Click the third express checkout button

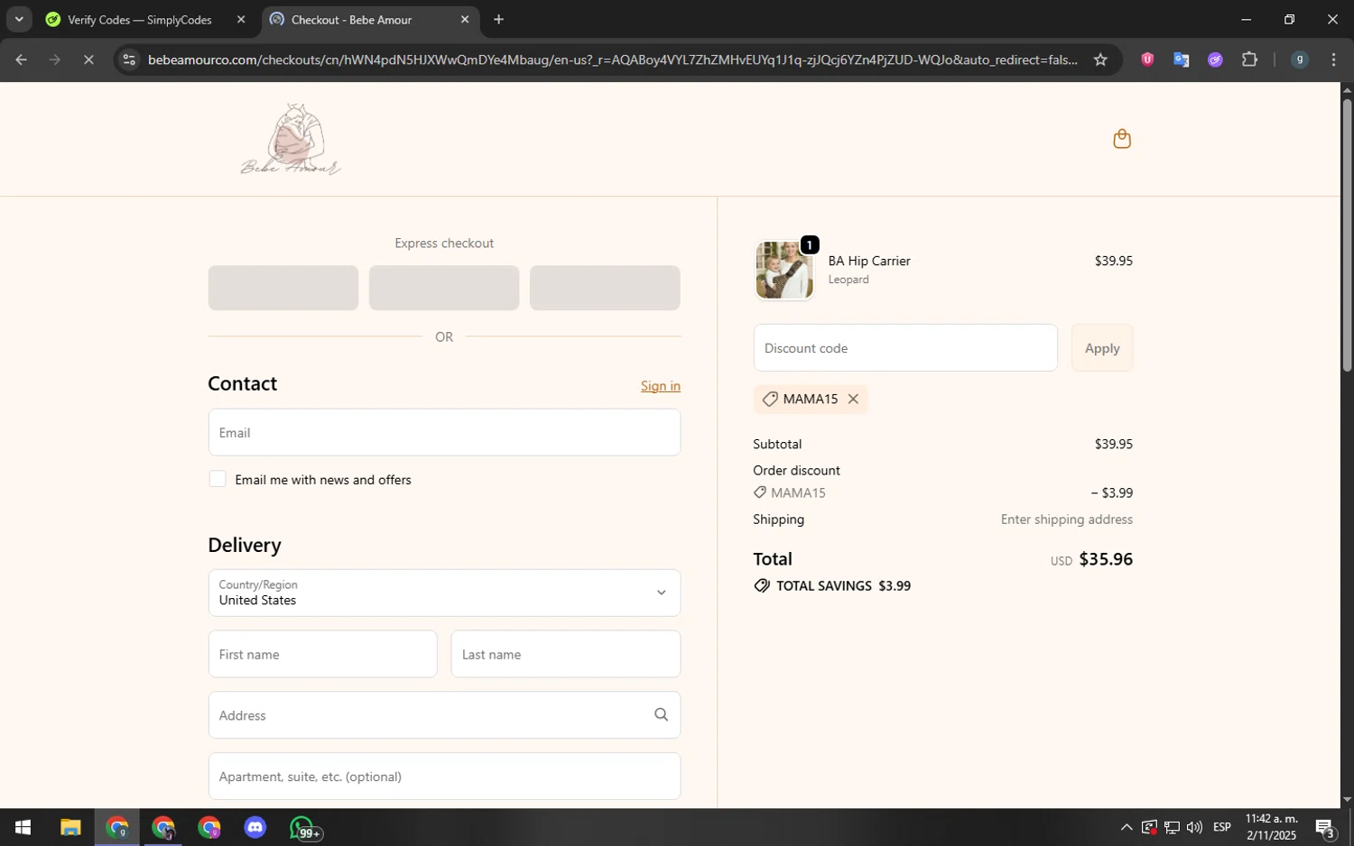tap(605, 288)
